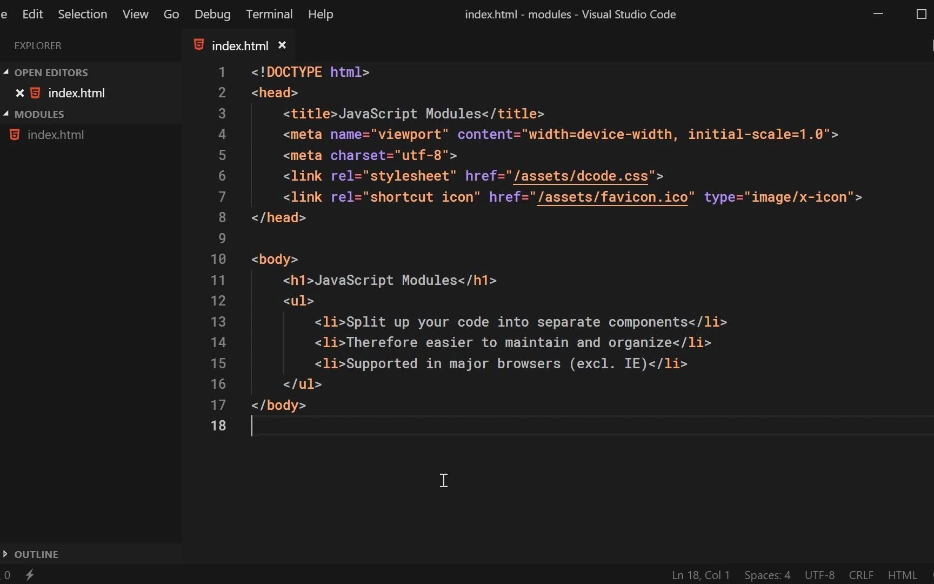Click the "<!DOCTYPE html>" code line

pyautogui.click(x=310, y=72)
